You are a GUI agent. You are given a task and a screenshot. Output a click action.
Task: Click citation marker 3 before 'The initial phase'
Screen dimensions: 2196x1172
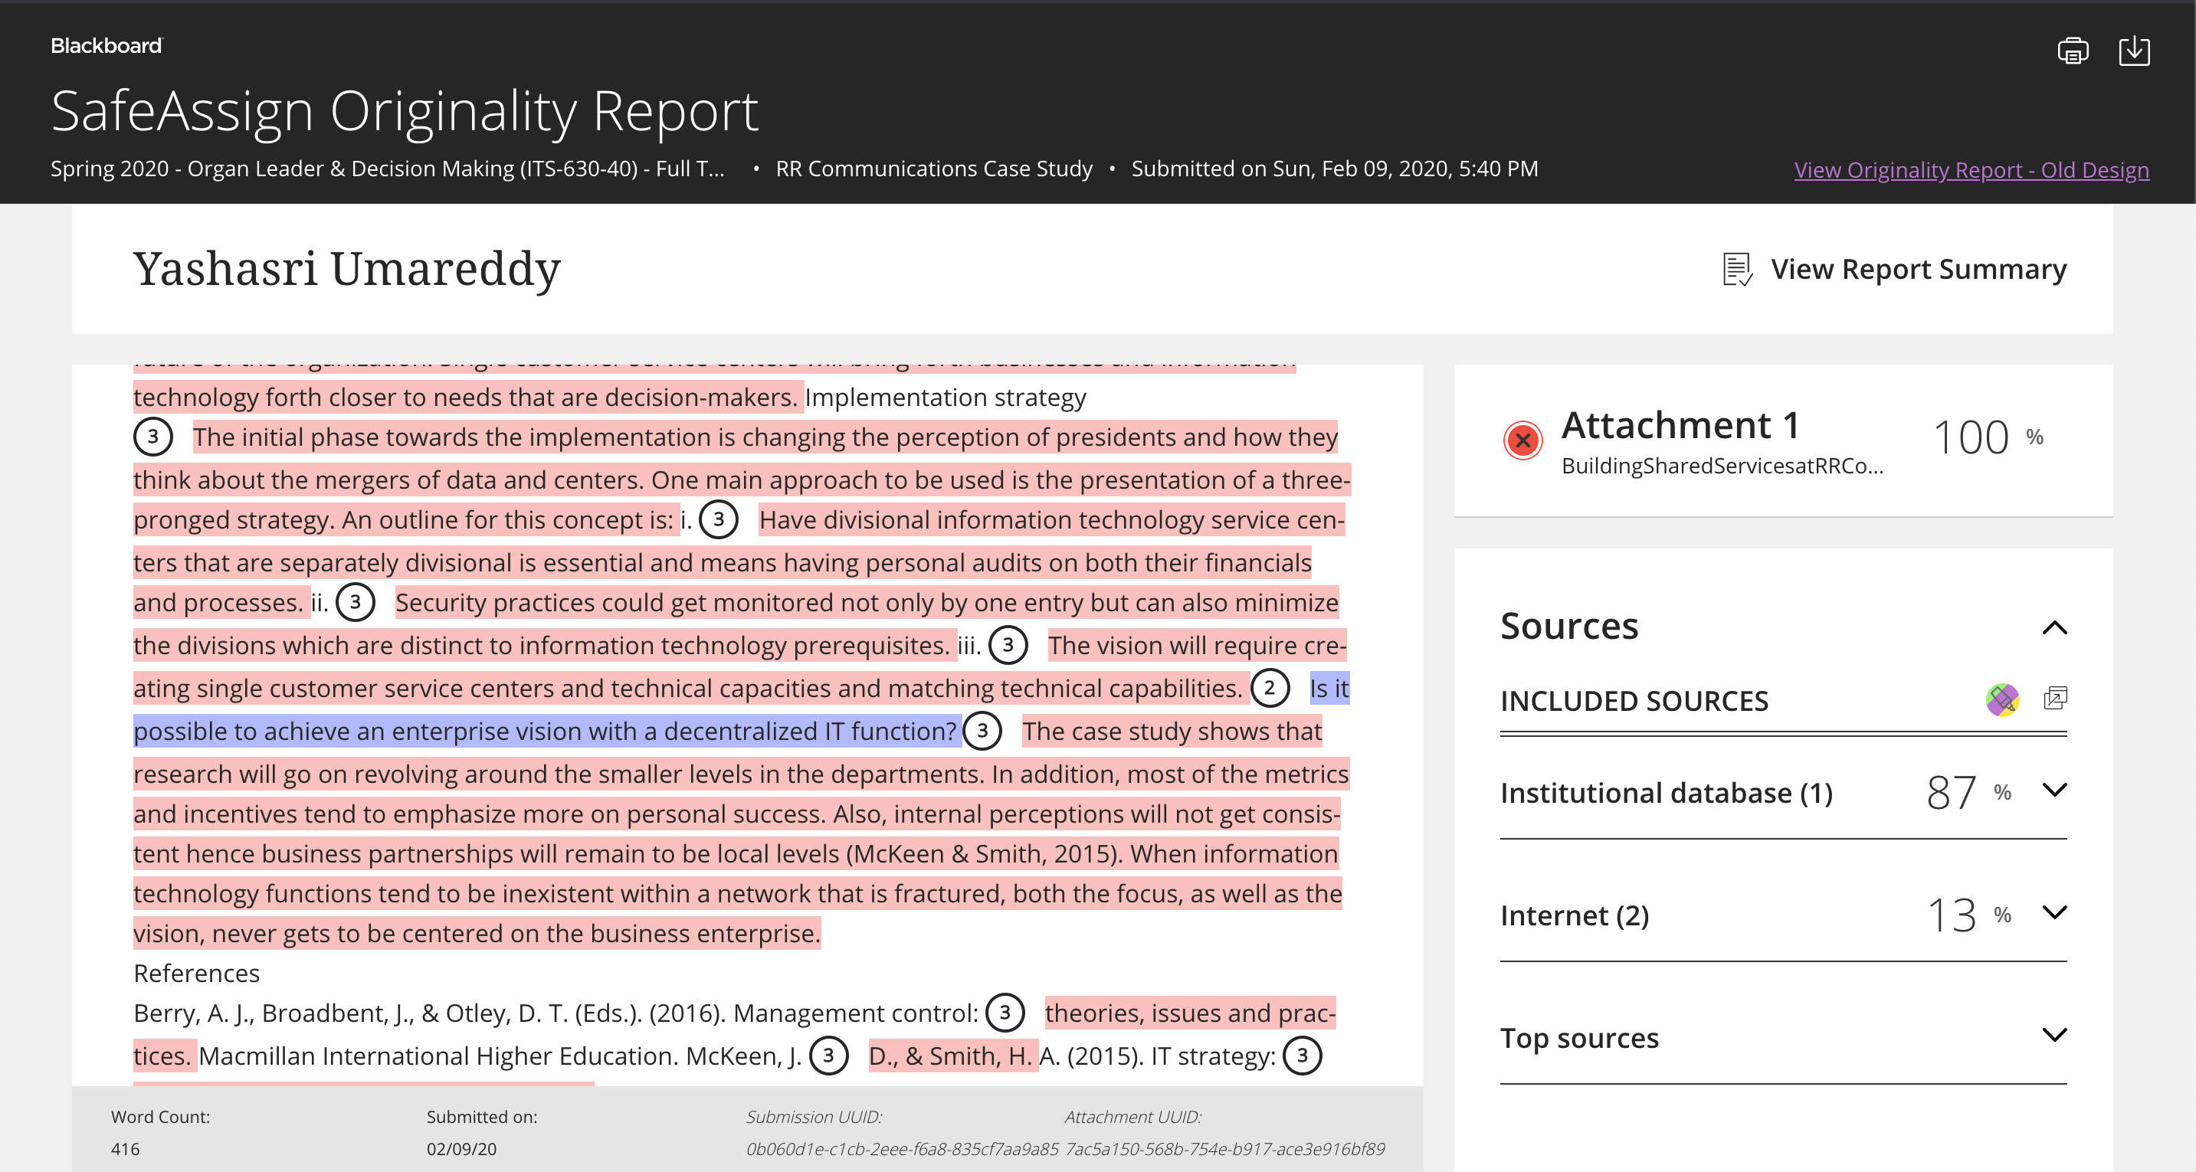pos(152,437)
